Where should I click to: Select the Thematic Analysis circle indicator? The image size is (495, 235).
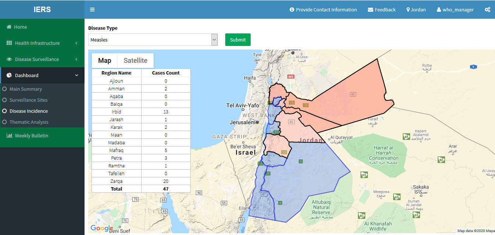point(4,122)
